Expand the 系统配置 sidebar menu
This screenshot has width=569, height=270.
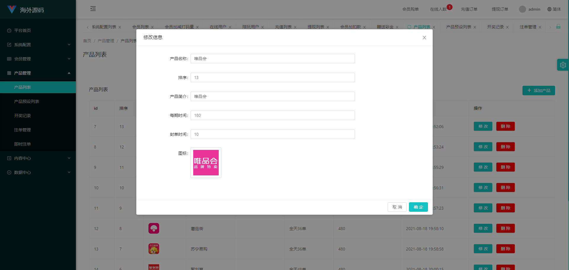(38, 45)
